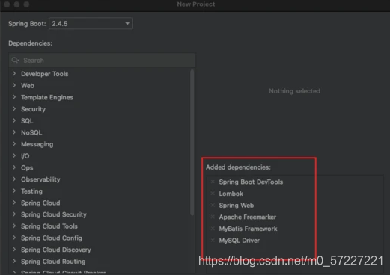Select Apache Freemarker in added dependencies

click(x=248, y=217)
